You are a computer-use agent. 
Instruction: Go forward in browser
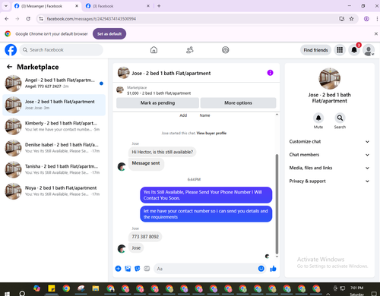click(x=17, y=19)
